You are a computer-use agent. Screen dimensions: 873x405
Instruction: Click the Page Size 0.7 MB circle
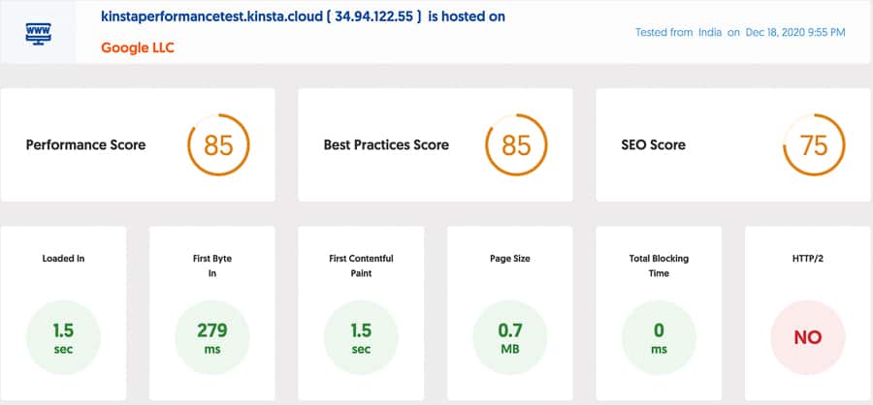[x=510, y=337]
